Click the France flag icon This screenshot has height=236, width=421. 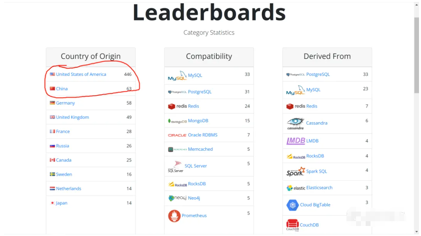pos(53,131)
